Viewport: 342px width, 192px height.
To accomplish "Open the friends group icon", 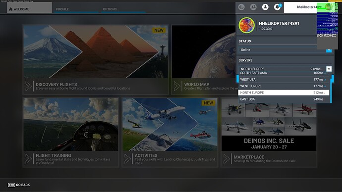I will pos(253,7).
